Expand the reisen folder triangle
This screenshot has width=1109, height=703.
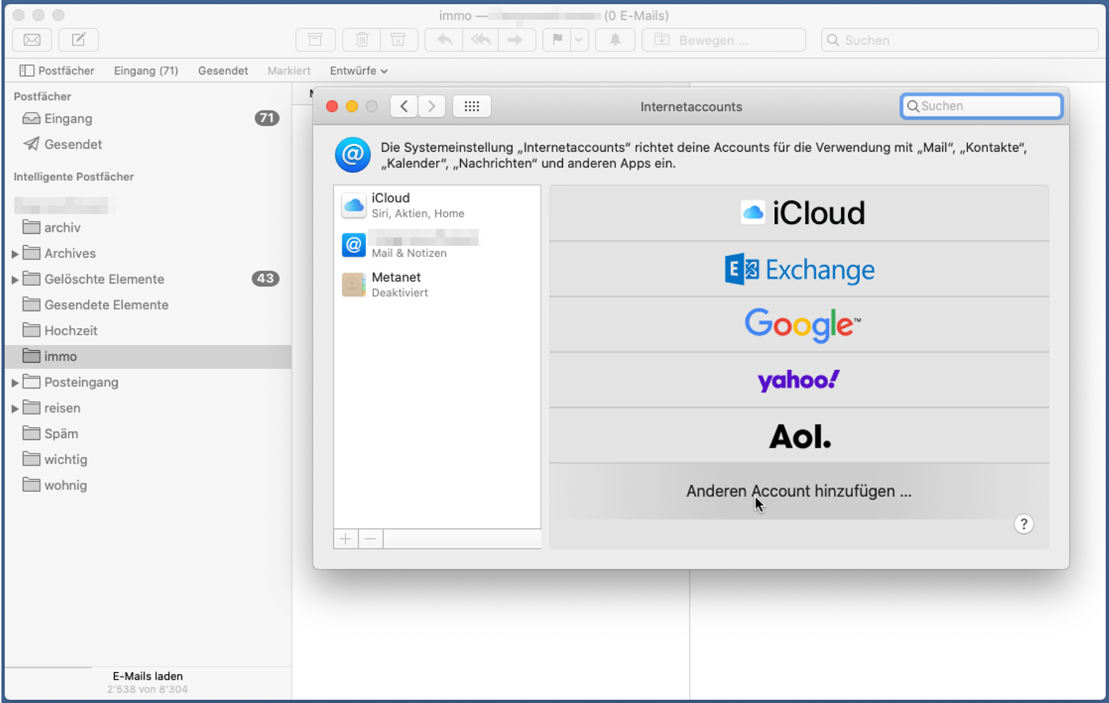tap(15, 408)
